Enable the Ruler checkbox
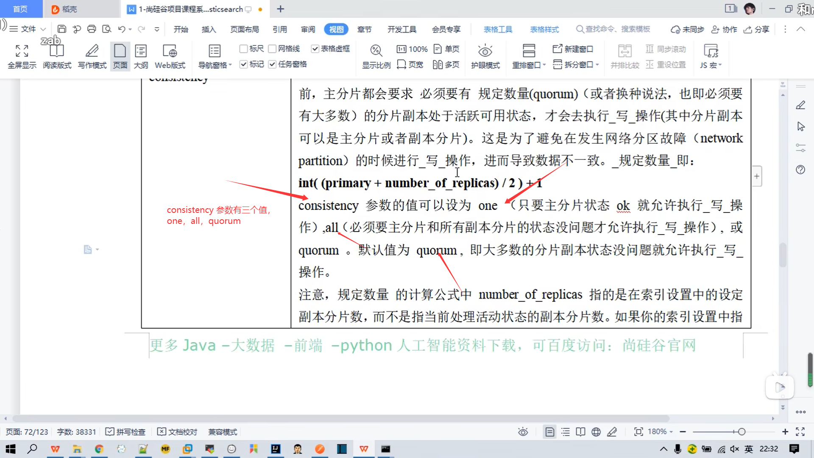814x458 pixels. (x=244, y=49)
